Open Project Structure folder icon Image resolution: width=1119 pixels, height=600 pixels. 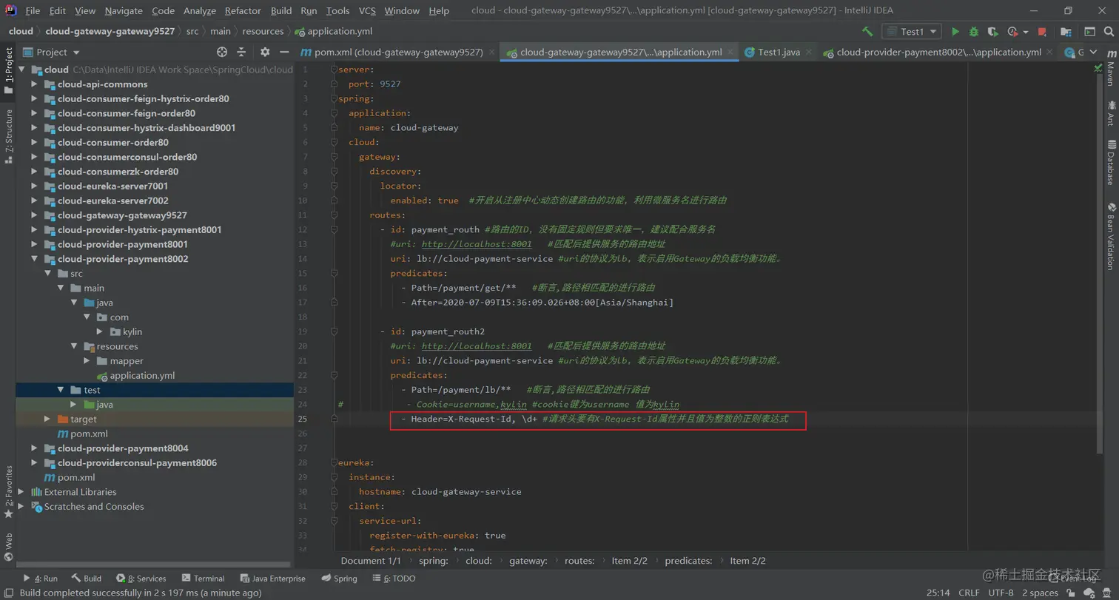(x=1066, y=32)
